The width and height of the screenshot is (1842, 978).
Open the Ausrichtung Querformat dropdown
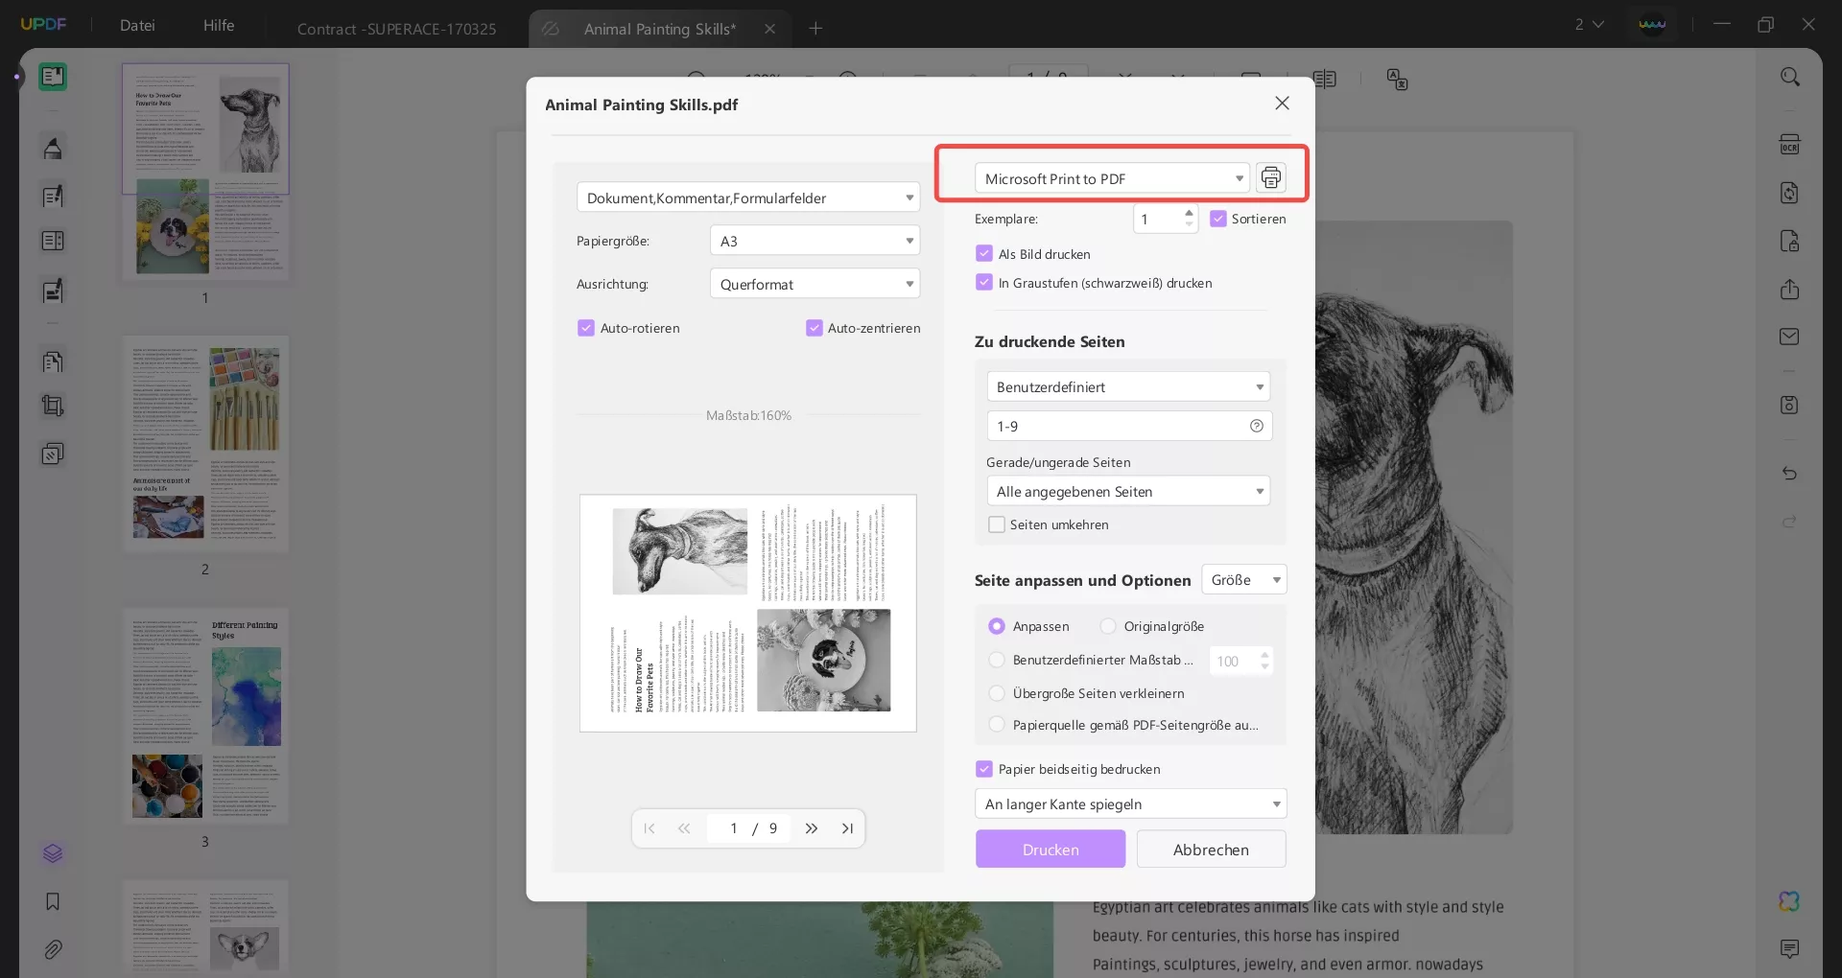pos(815,284)
